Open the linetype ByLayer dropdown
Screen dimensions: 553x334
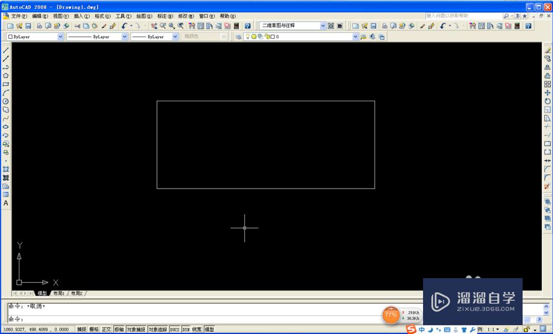[124, 36]
